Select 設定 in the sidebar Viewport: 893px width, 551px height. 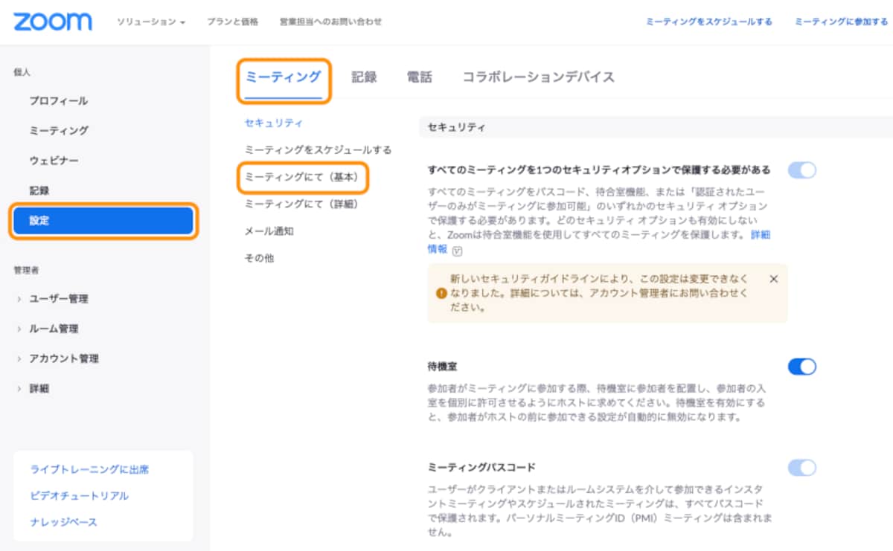[x=103, y=221]
